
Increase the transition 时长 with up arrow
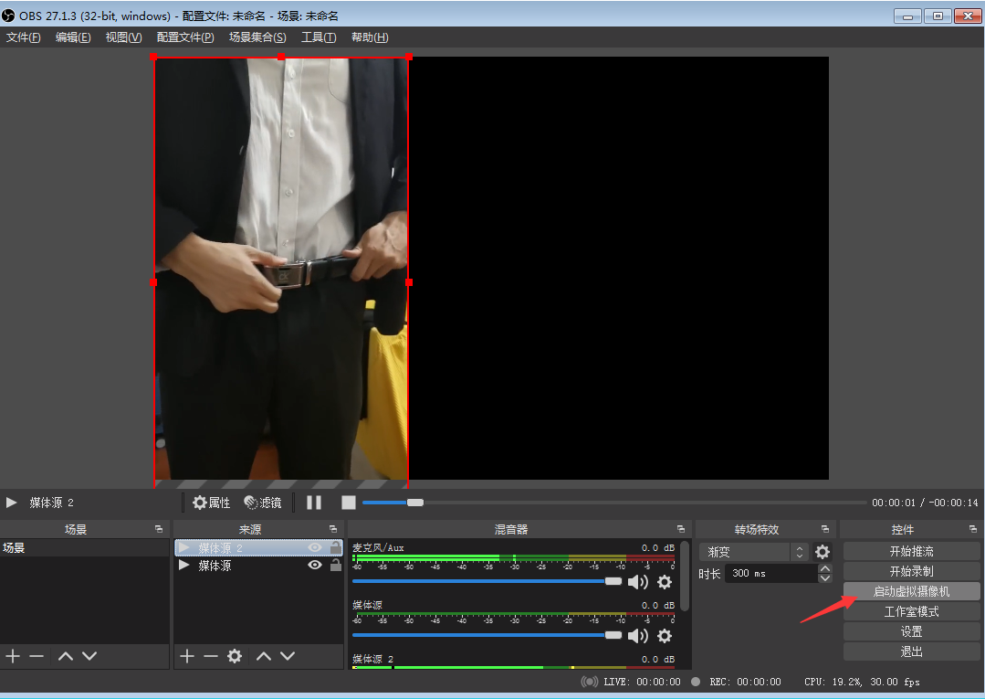pos(825,569)
